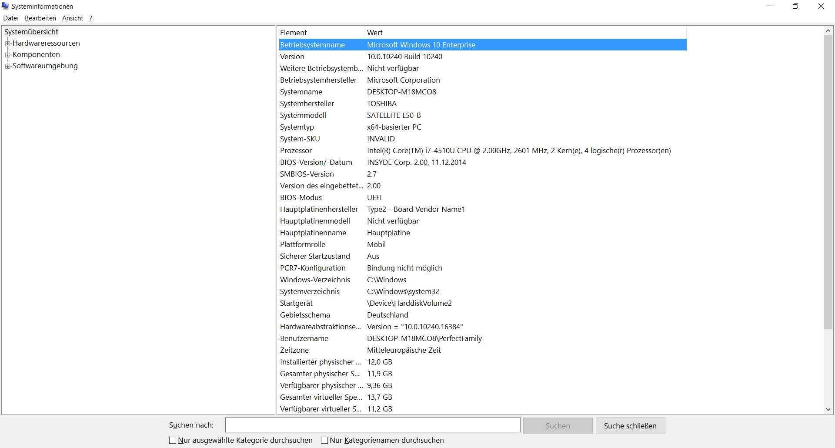Click the value TOSHIBA
Viewport: 835px width, 448px height.
tap(382, 104)
